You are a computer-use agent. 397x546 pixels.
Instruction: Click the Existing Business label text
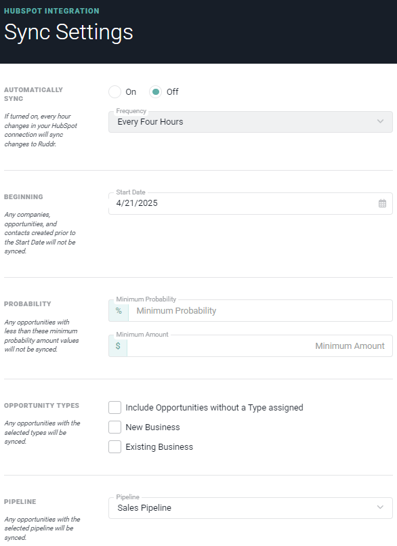pos(159,447)
